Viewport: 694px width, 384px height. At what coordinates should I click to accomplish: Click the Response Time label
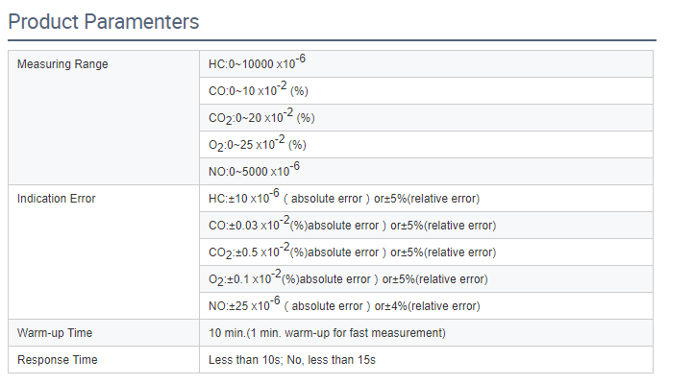click(x=57, y=360)
